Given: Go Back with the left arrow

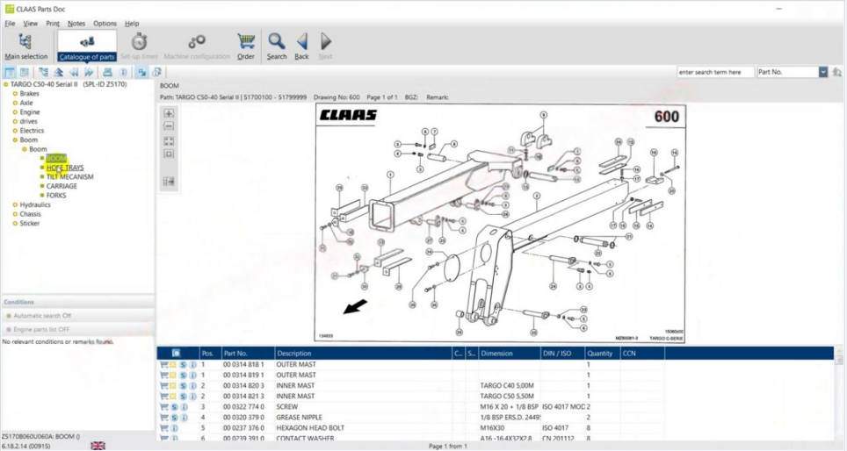Looking at the screenshot, I should click(x=301, y=45).
